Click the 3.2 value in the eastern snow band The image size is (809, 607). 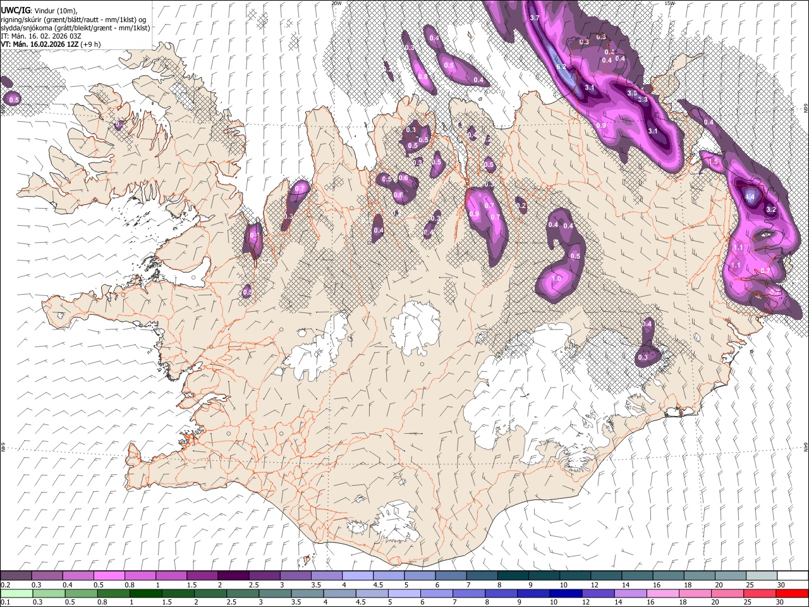pos(771,209)
